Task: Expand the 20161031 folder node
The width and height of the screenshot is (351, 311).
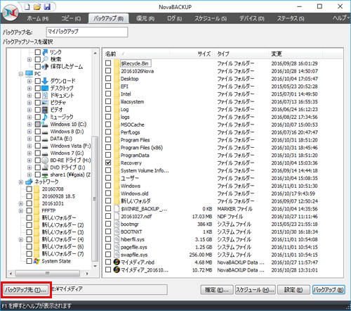Action: tap(21, 203)
